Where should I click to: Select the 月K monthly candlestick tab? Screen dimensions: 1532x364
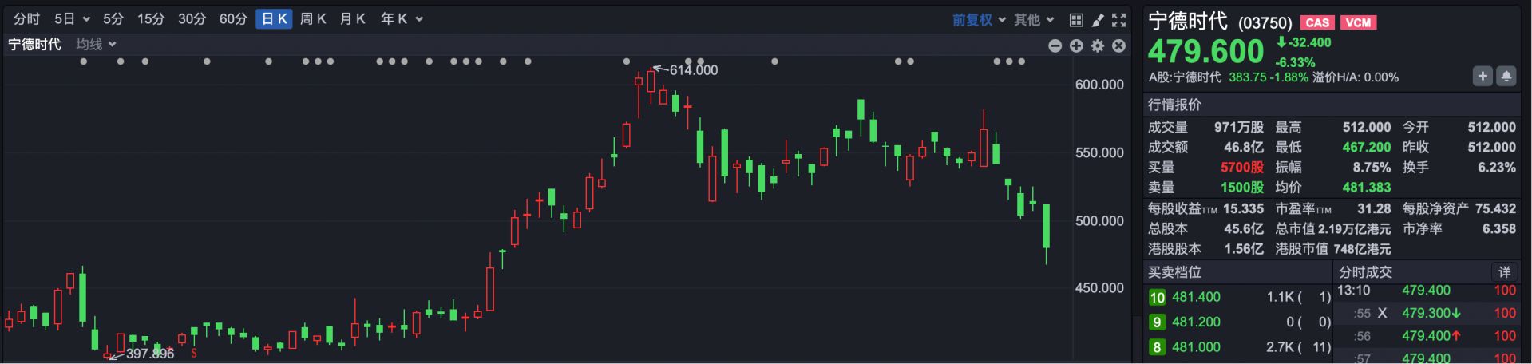point(352,19)
